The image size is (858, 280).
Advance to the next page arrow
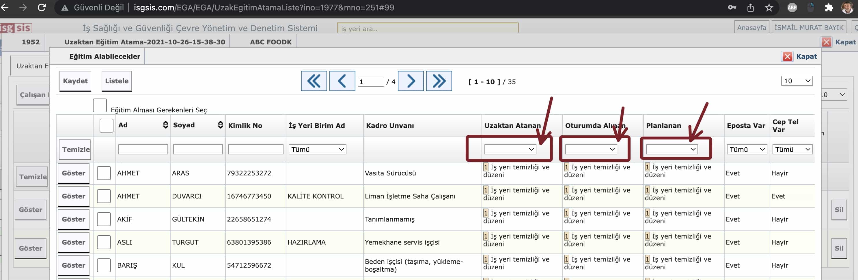click(x=410, y=81)
